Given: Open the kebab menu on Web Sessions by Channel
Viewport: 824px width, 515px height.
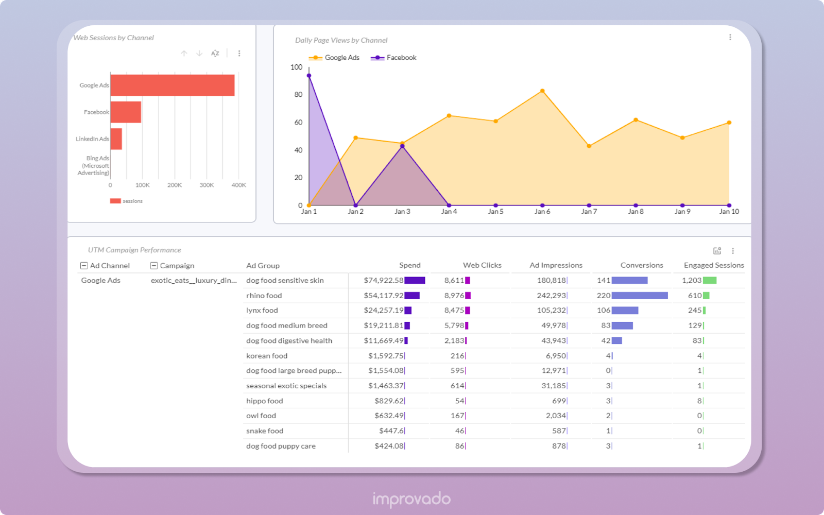Looking at the screenshot, I should (x=239, y=53).
